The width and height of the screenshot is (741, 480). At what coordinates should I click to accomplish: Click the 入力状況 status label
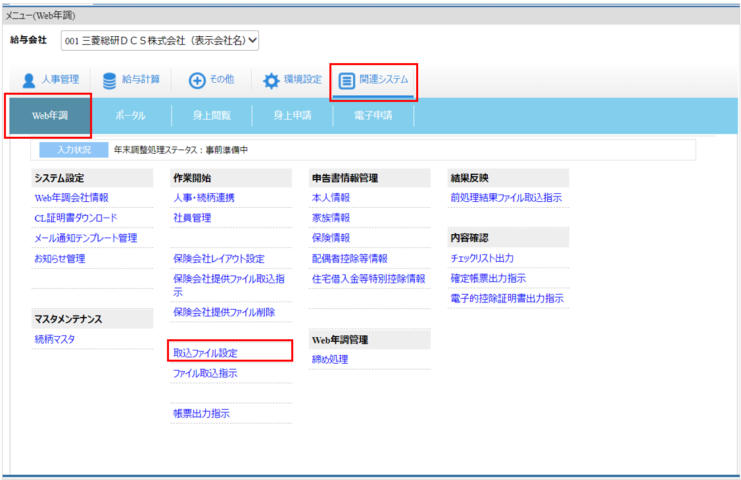pyautogui.click(x=74, y=150)
